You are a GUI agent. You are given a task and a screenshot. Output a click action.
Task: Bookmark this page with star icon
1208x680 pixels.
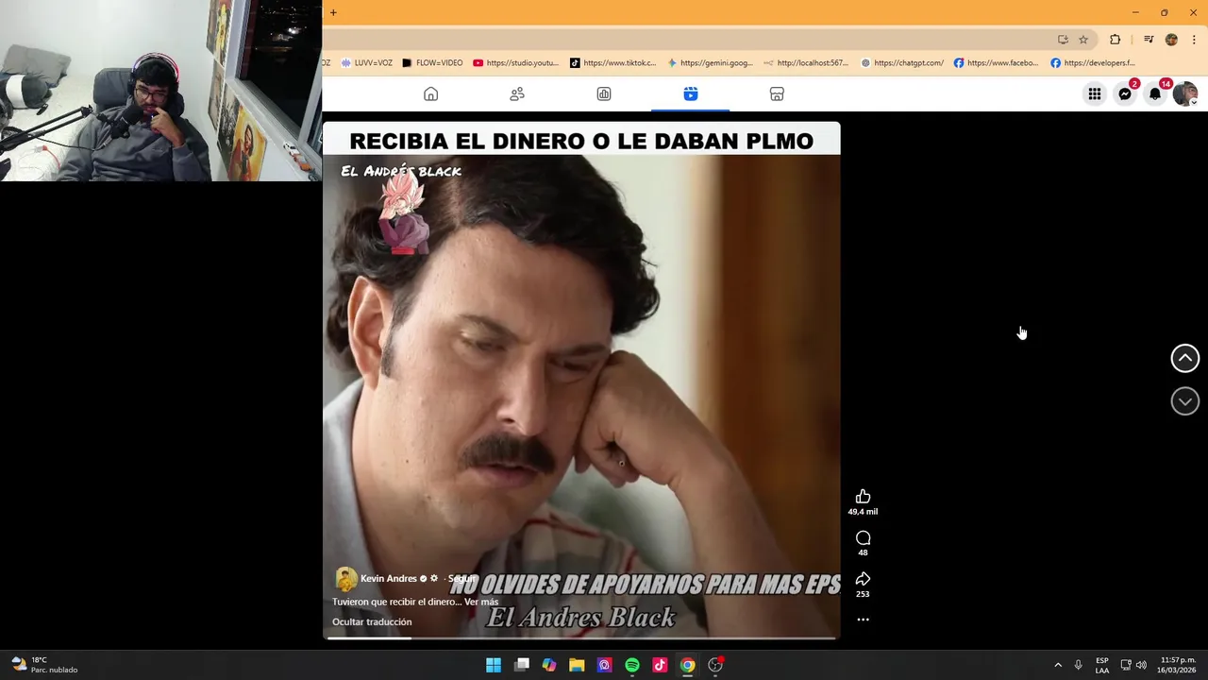pyautogui.click(x=1083, y=40)
